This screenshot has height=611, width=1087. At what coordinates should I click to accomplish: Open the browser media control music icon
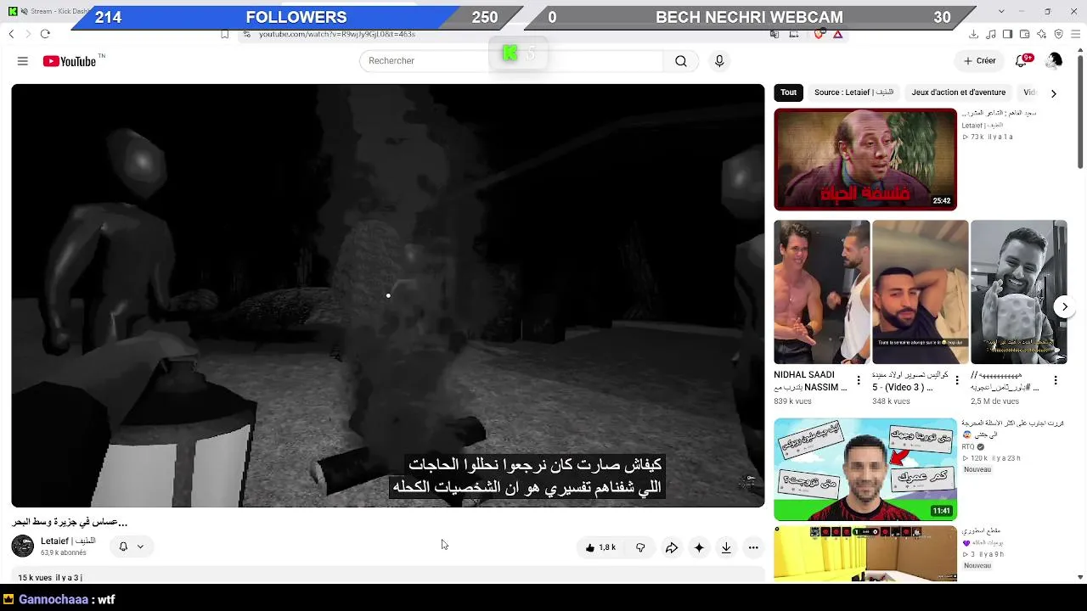tap(990, 34)
